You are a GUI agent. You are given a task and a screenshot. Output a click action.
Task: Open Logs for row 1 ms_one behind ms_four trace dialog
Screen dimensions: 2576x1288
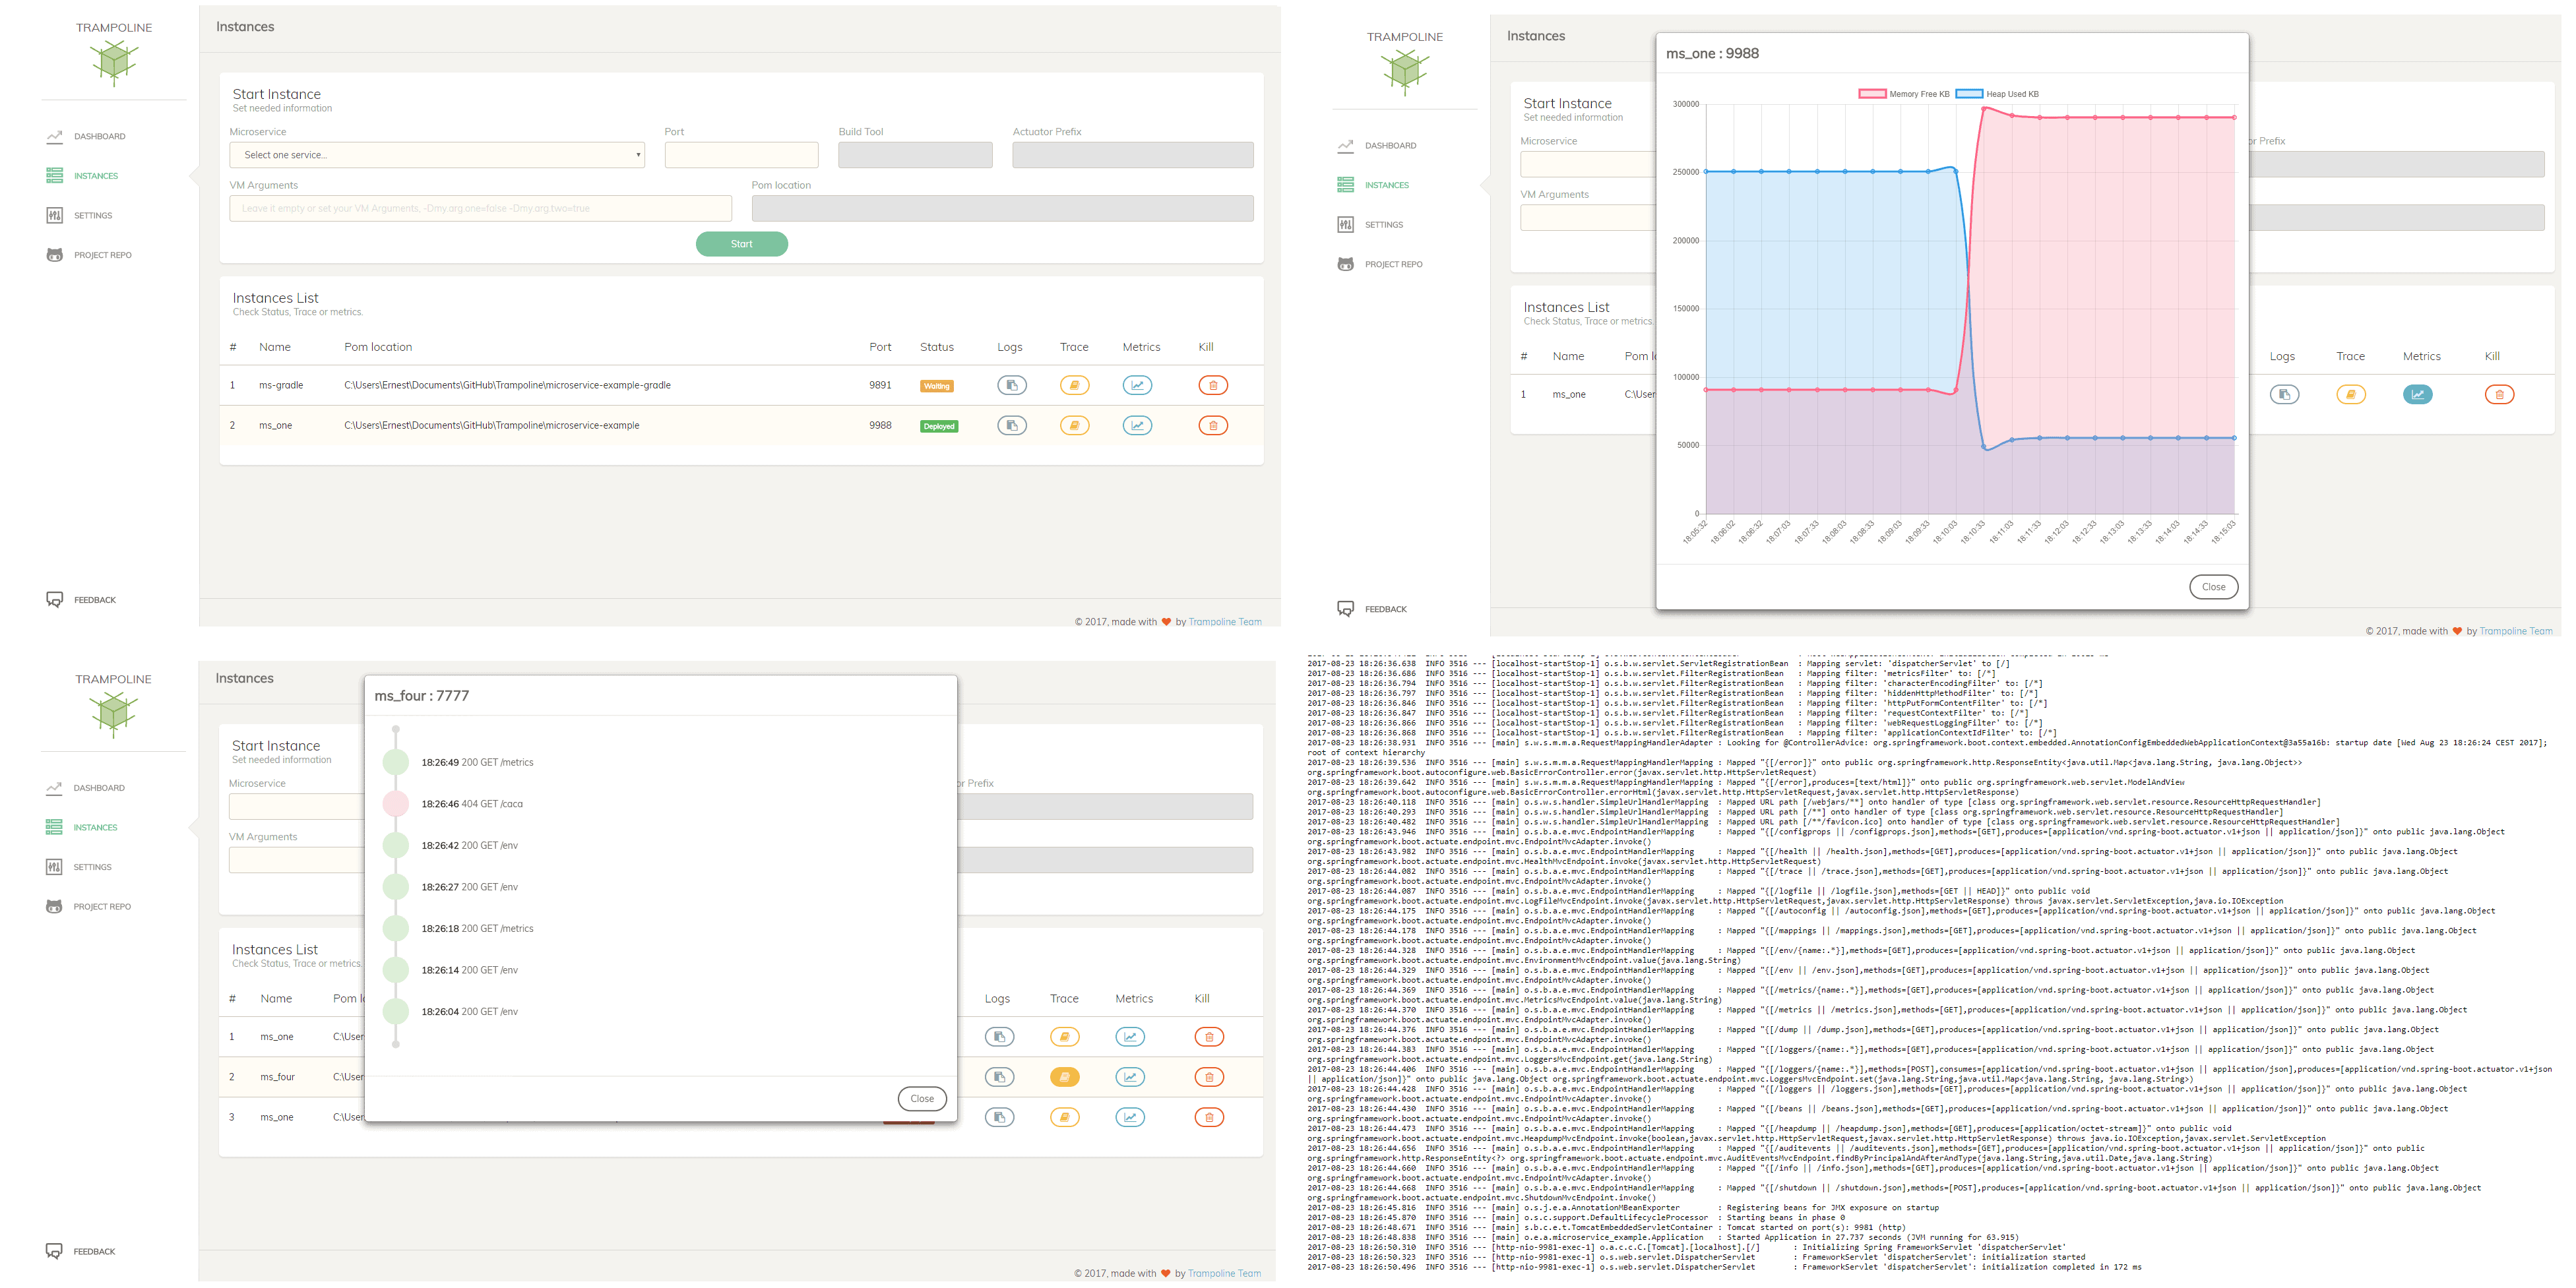[999, 1037]
